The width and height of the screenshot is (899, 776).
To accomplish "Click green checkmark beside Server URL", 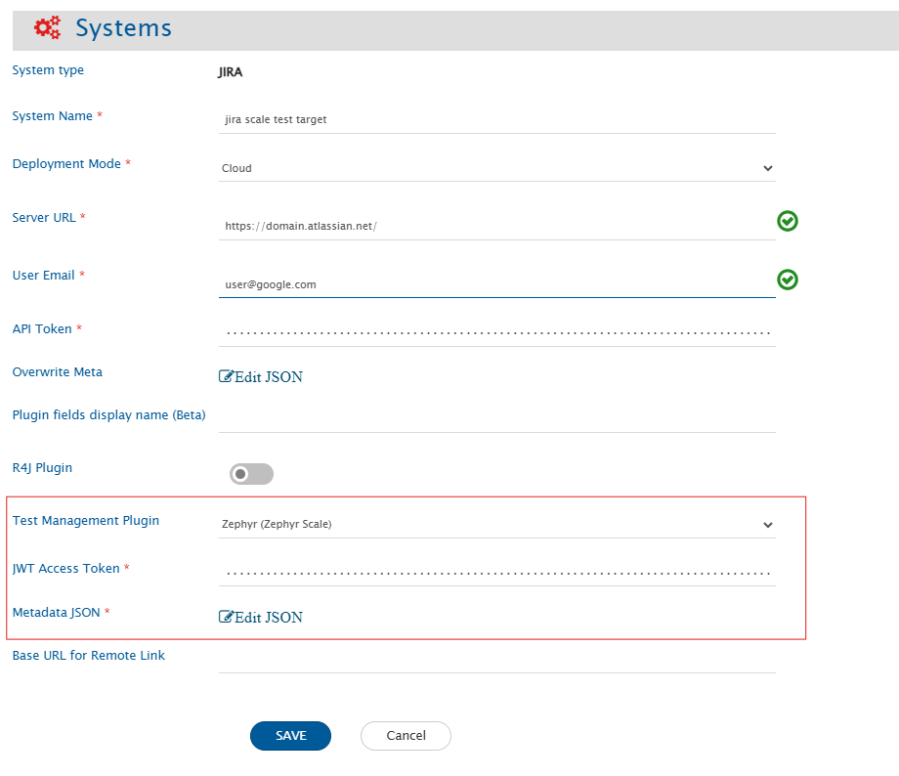I will (788, 222).
